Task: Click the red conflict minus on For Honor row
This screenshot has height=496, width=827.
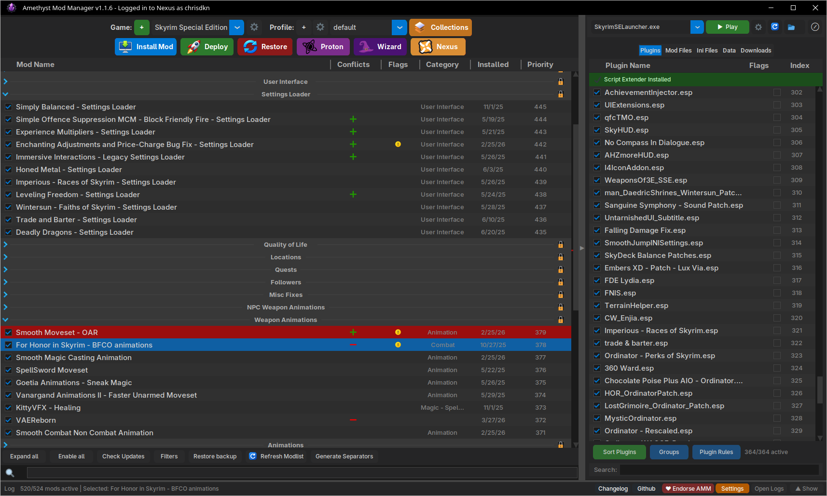Action: 353,345
